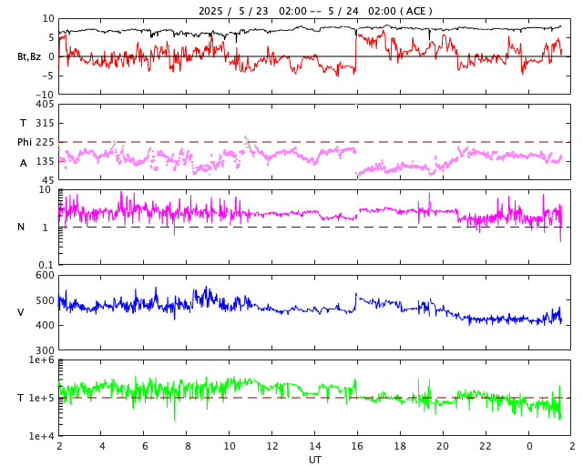Click the date range title with ACE
583x466 pixels.
click(x=315, y=11)
